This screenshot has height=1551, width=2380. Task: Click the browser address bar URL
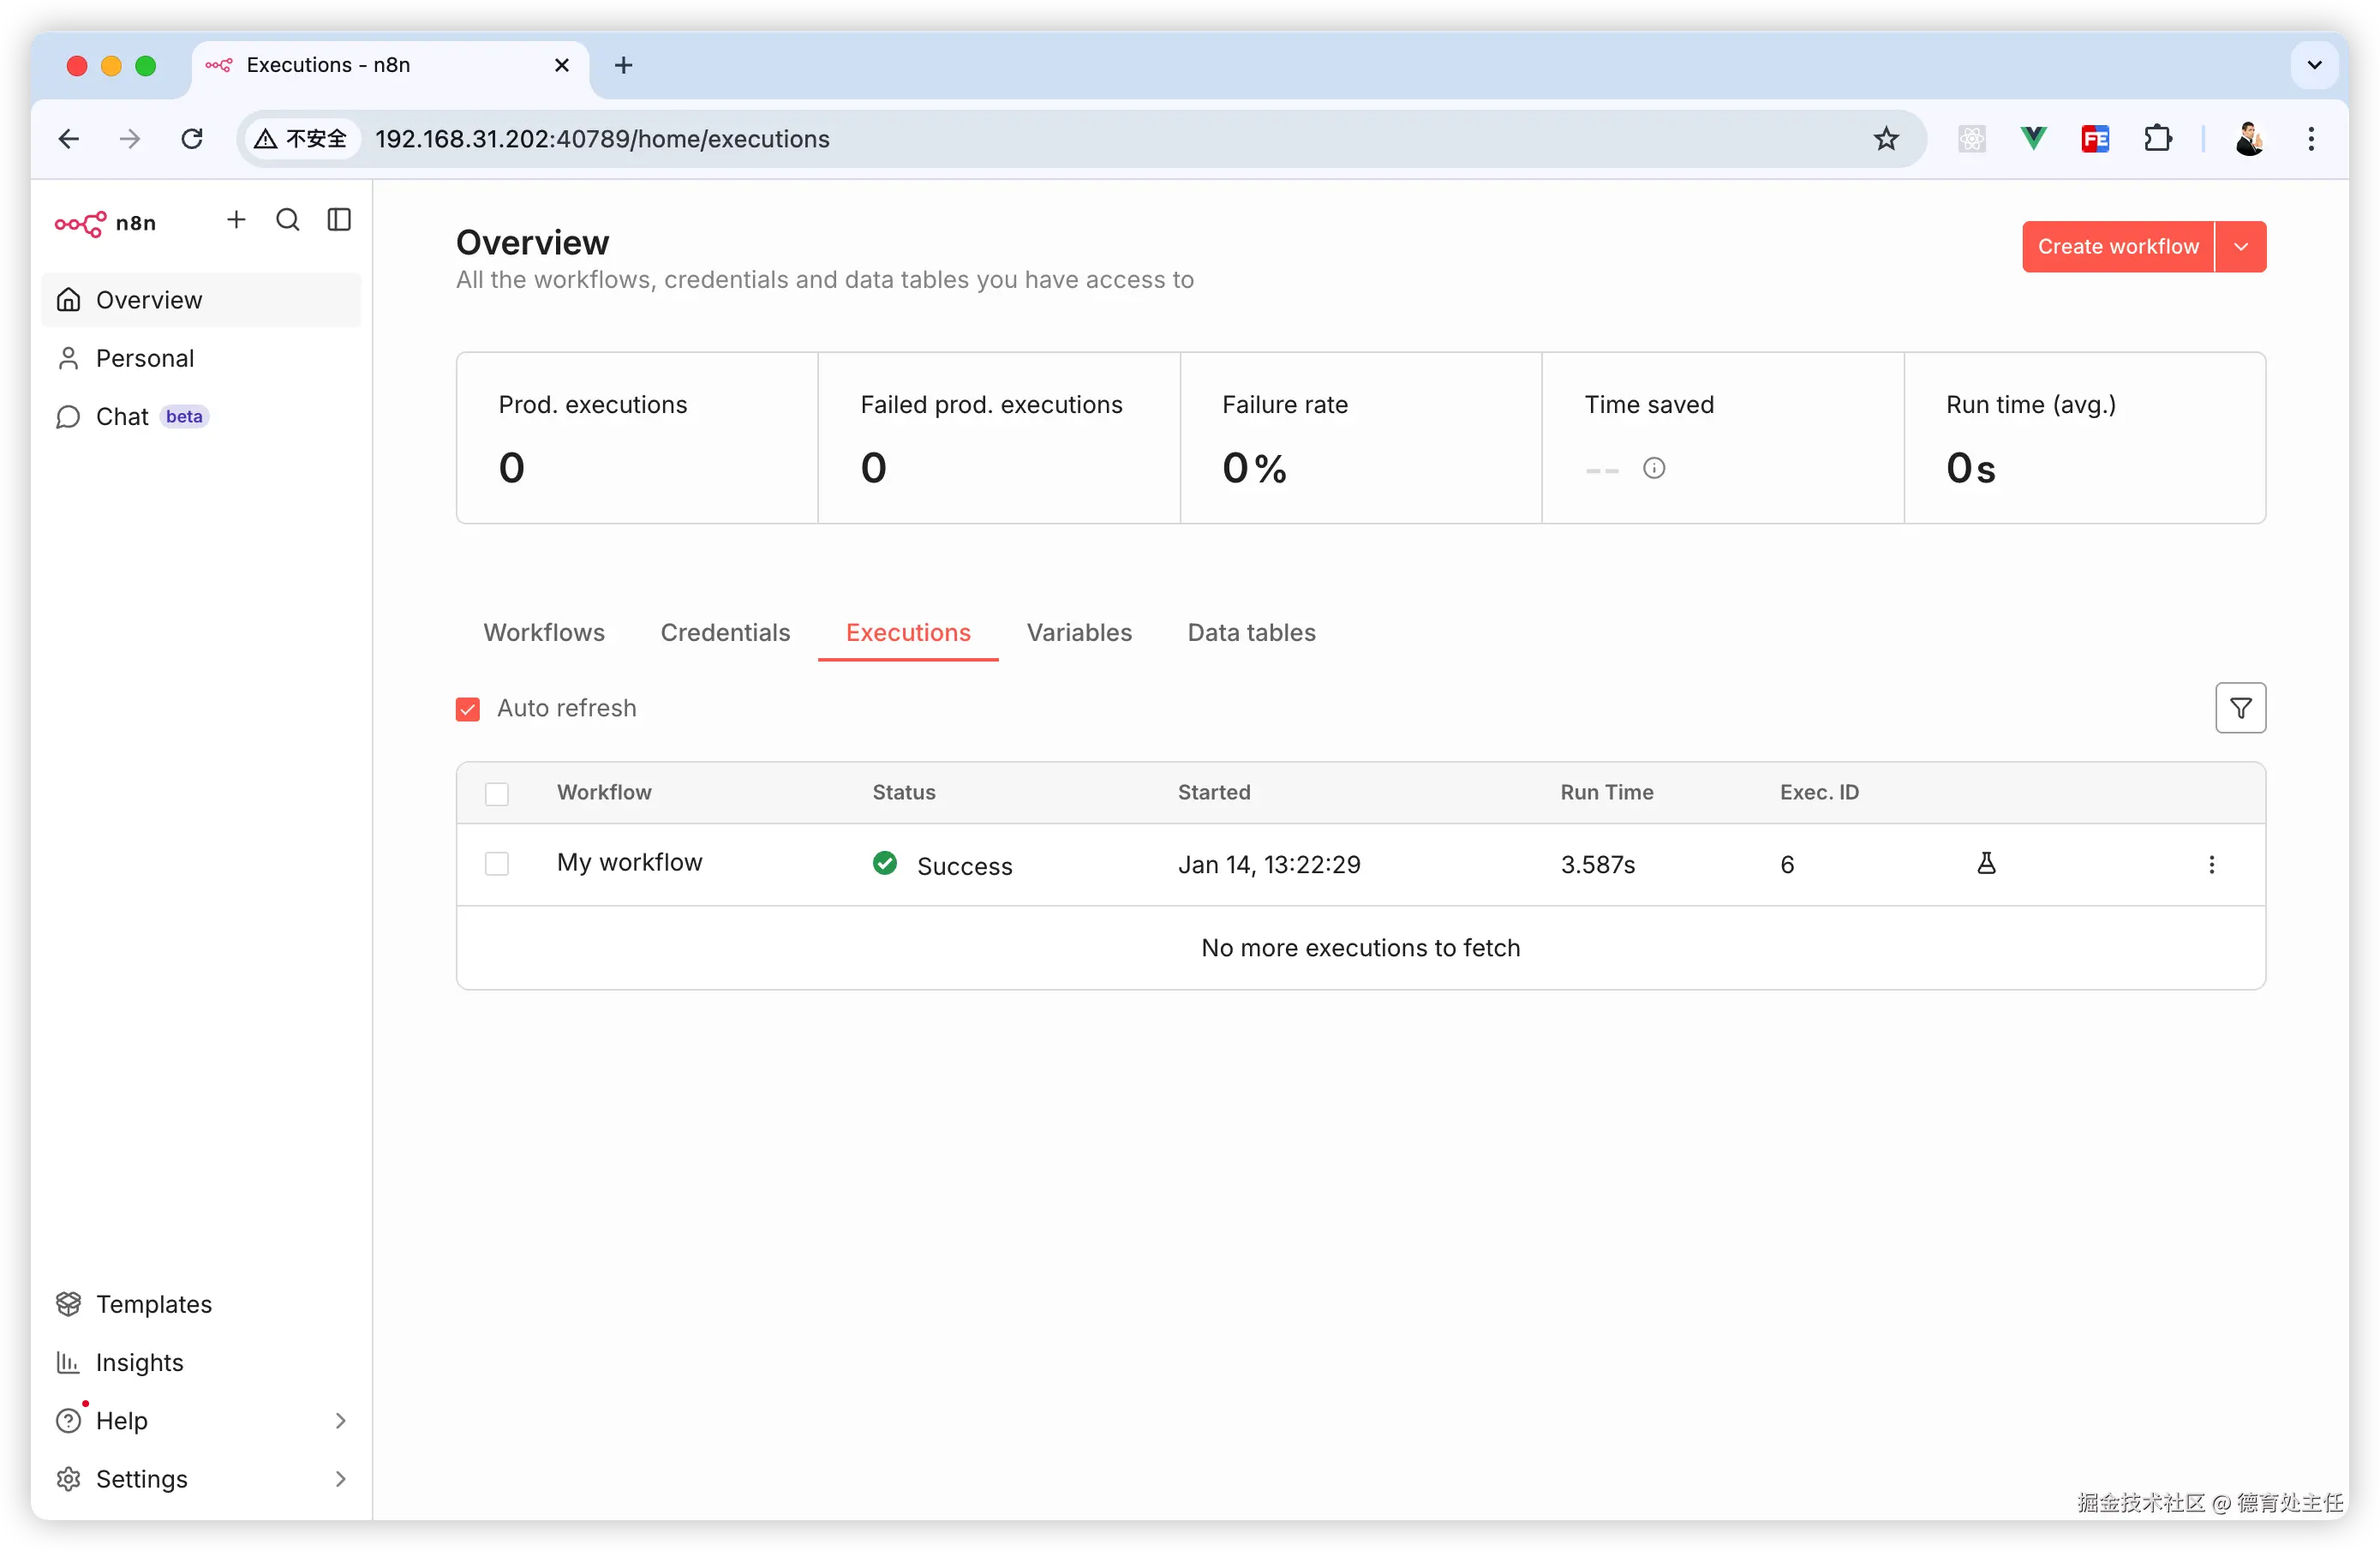pyautogui.click(x=602, y=139)
